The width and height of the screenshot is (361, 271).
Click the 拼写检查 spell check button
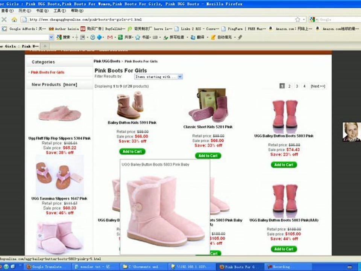pyautogui.click(x=174, y=37)
